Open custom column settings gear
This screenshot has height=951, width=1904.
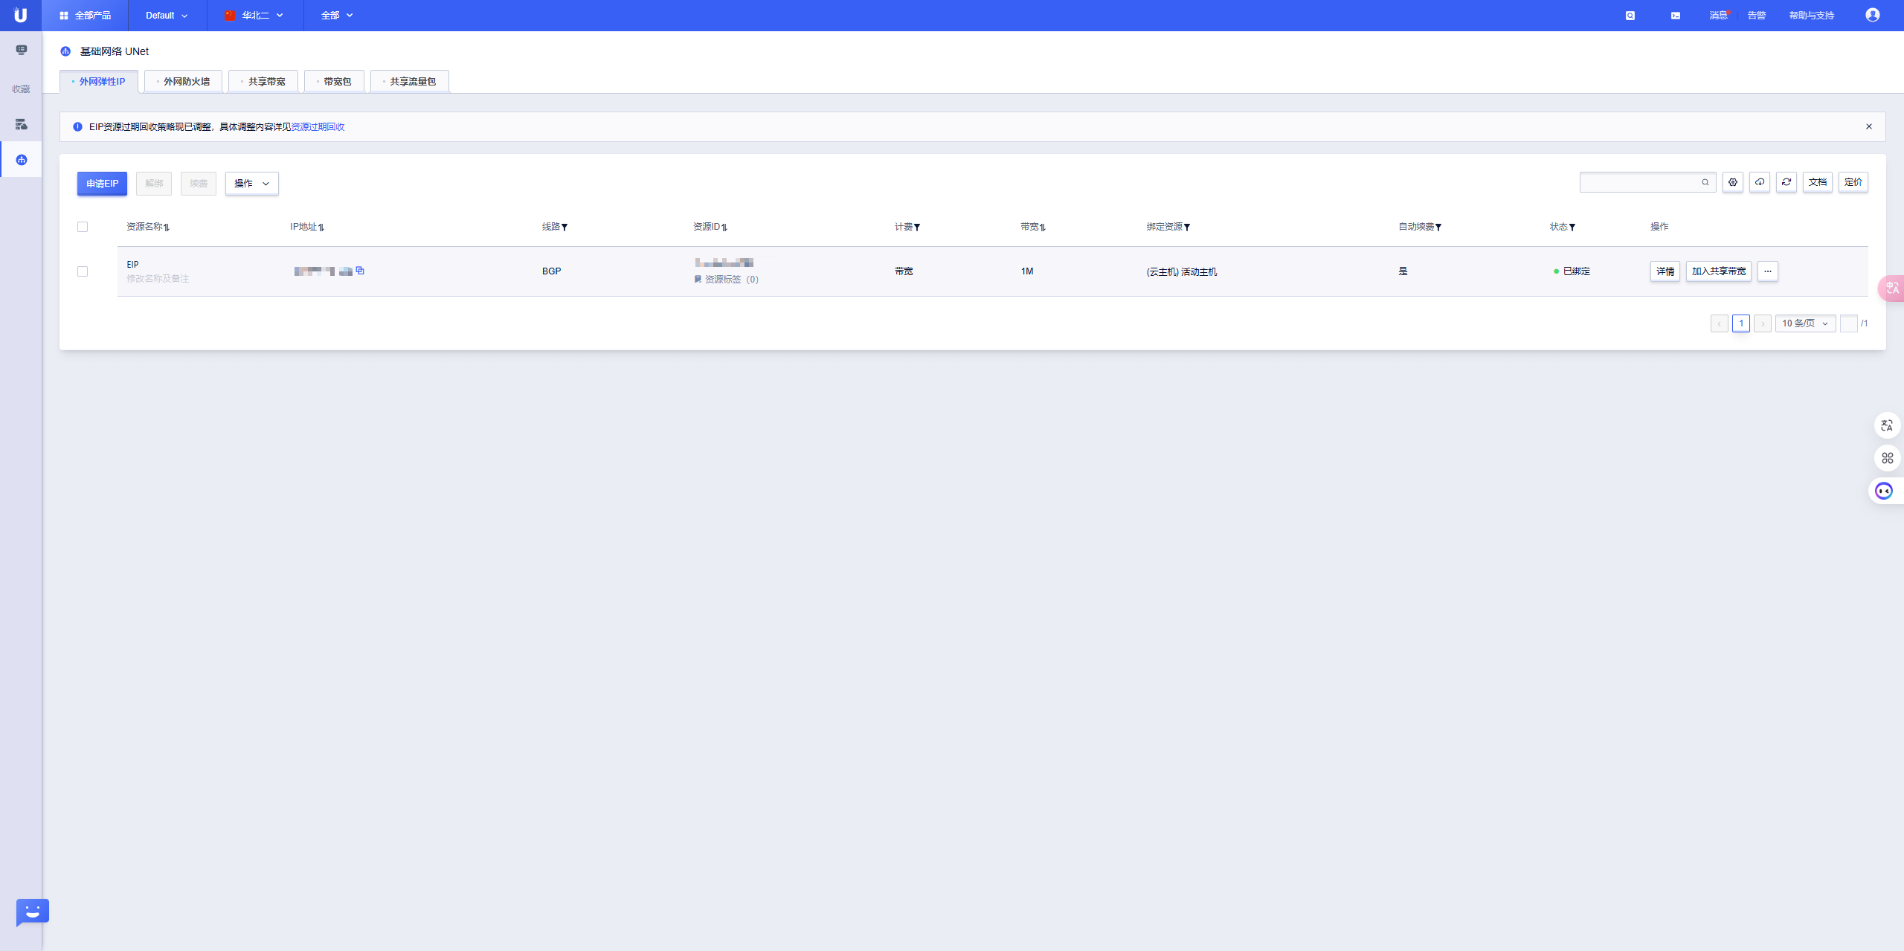(1733, 182)
